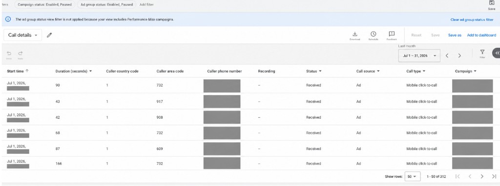Open the Filter funnel icon
Screen dimensions: 500x186
[482, 52]
